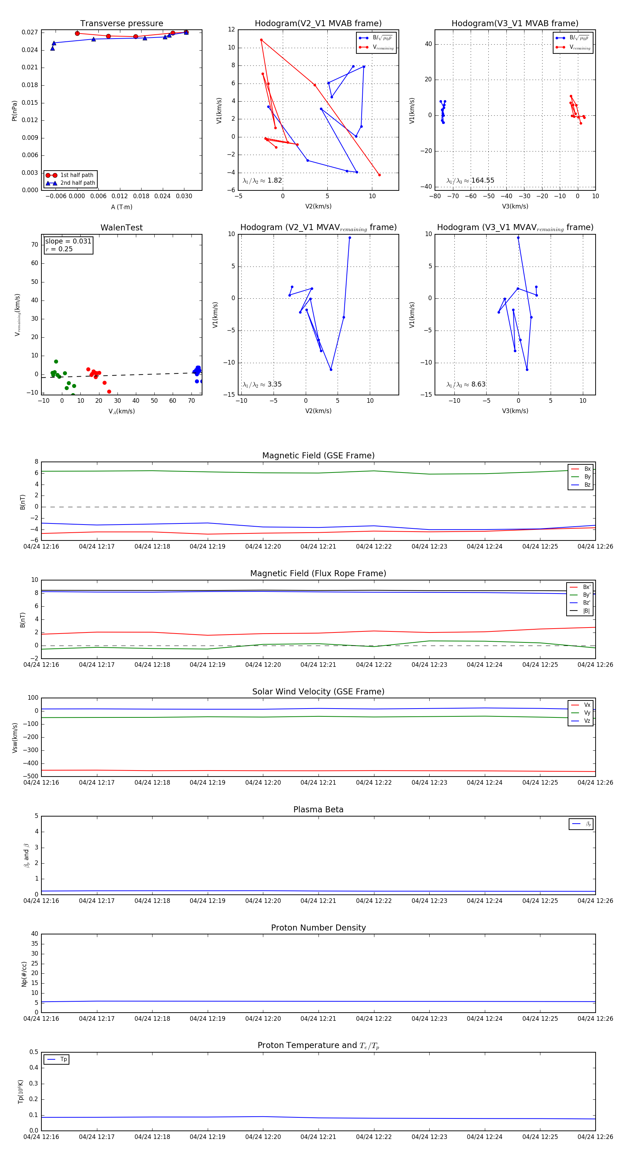Viewport: 637px width, 1168px height.
Task: Click the 'Bx' legend entry in GSE plot
Action: coord(581,469)
